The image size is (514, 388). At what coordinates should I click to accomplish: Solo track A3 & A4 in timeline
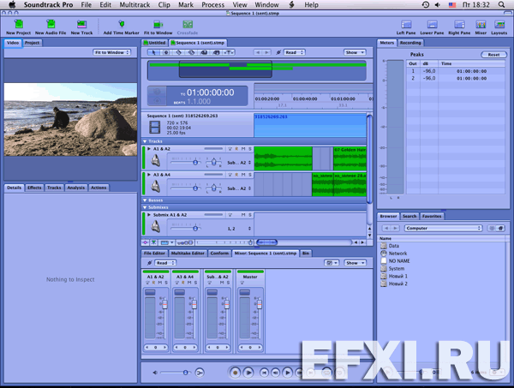click(x=250, y=175)
